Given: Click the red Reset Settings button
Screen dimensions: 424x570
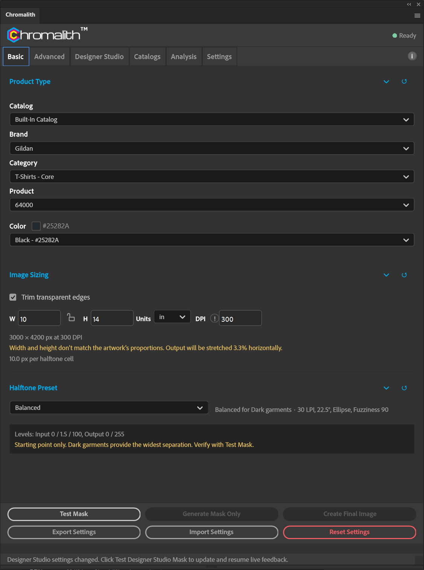Looking at the screenshot, I should click(x=349, y=532).
